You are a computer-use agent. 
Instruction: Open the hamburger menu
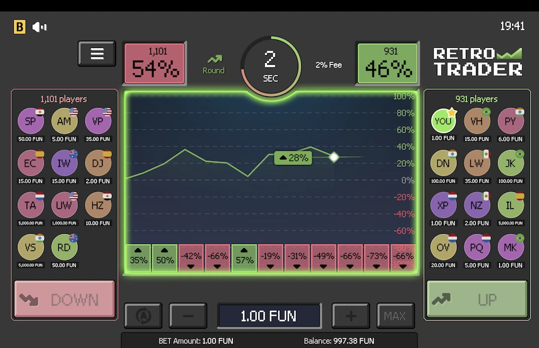(97, 54)
